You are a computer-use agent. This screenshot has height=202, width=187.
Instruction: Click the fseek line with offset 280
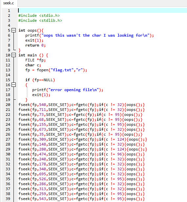[83, 149]
